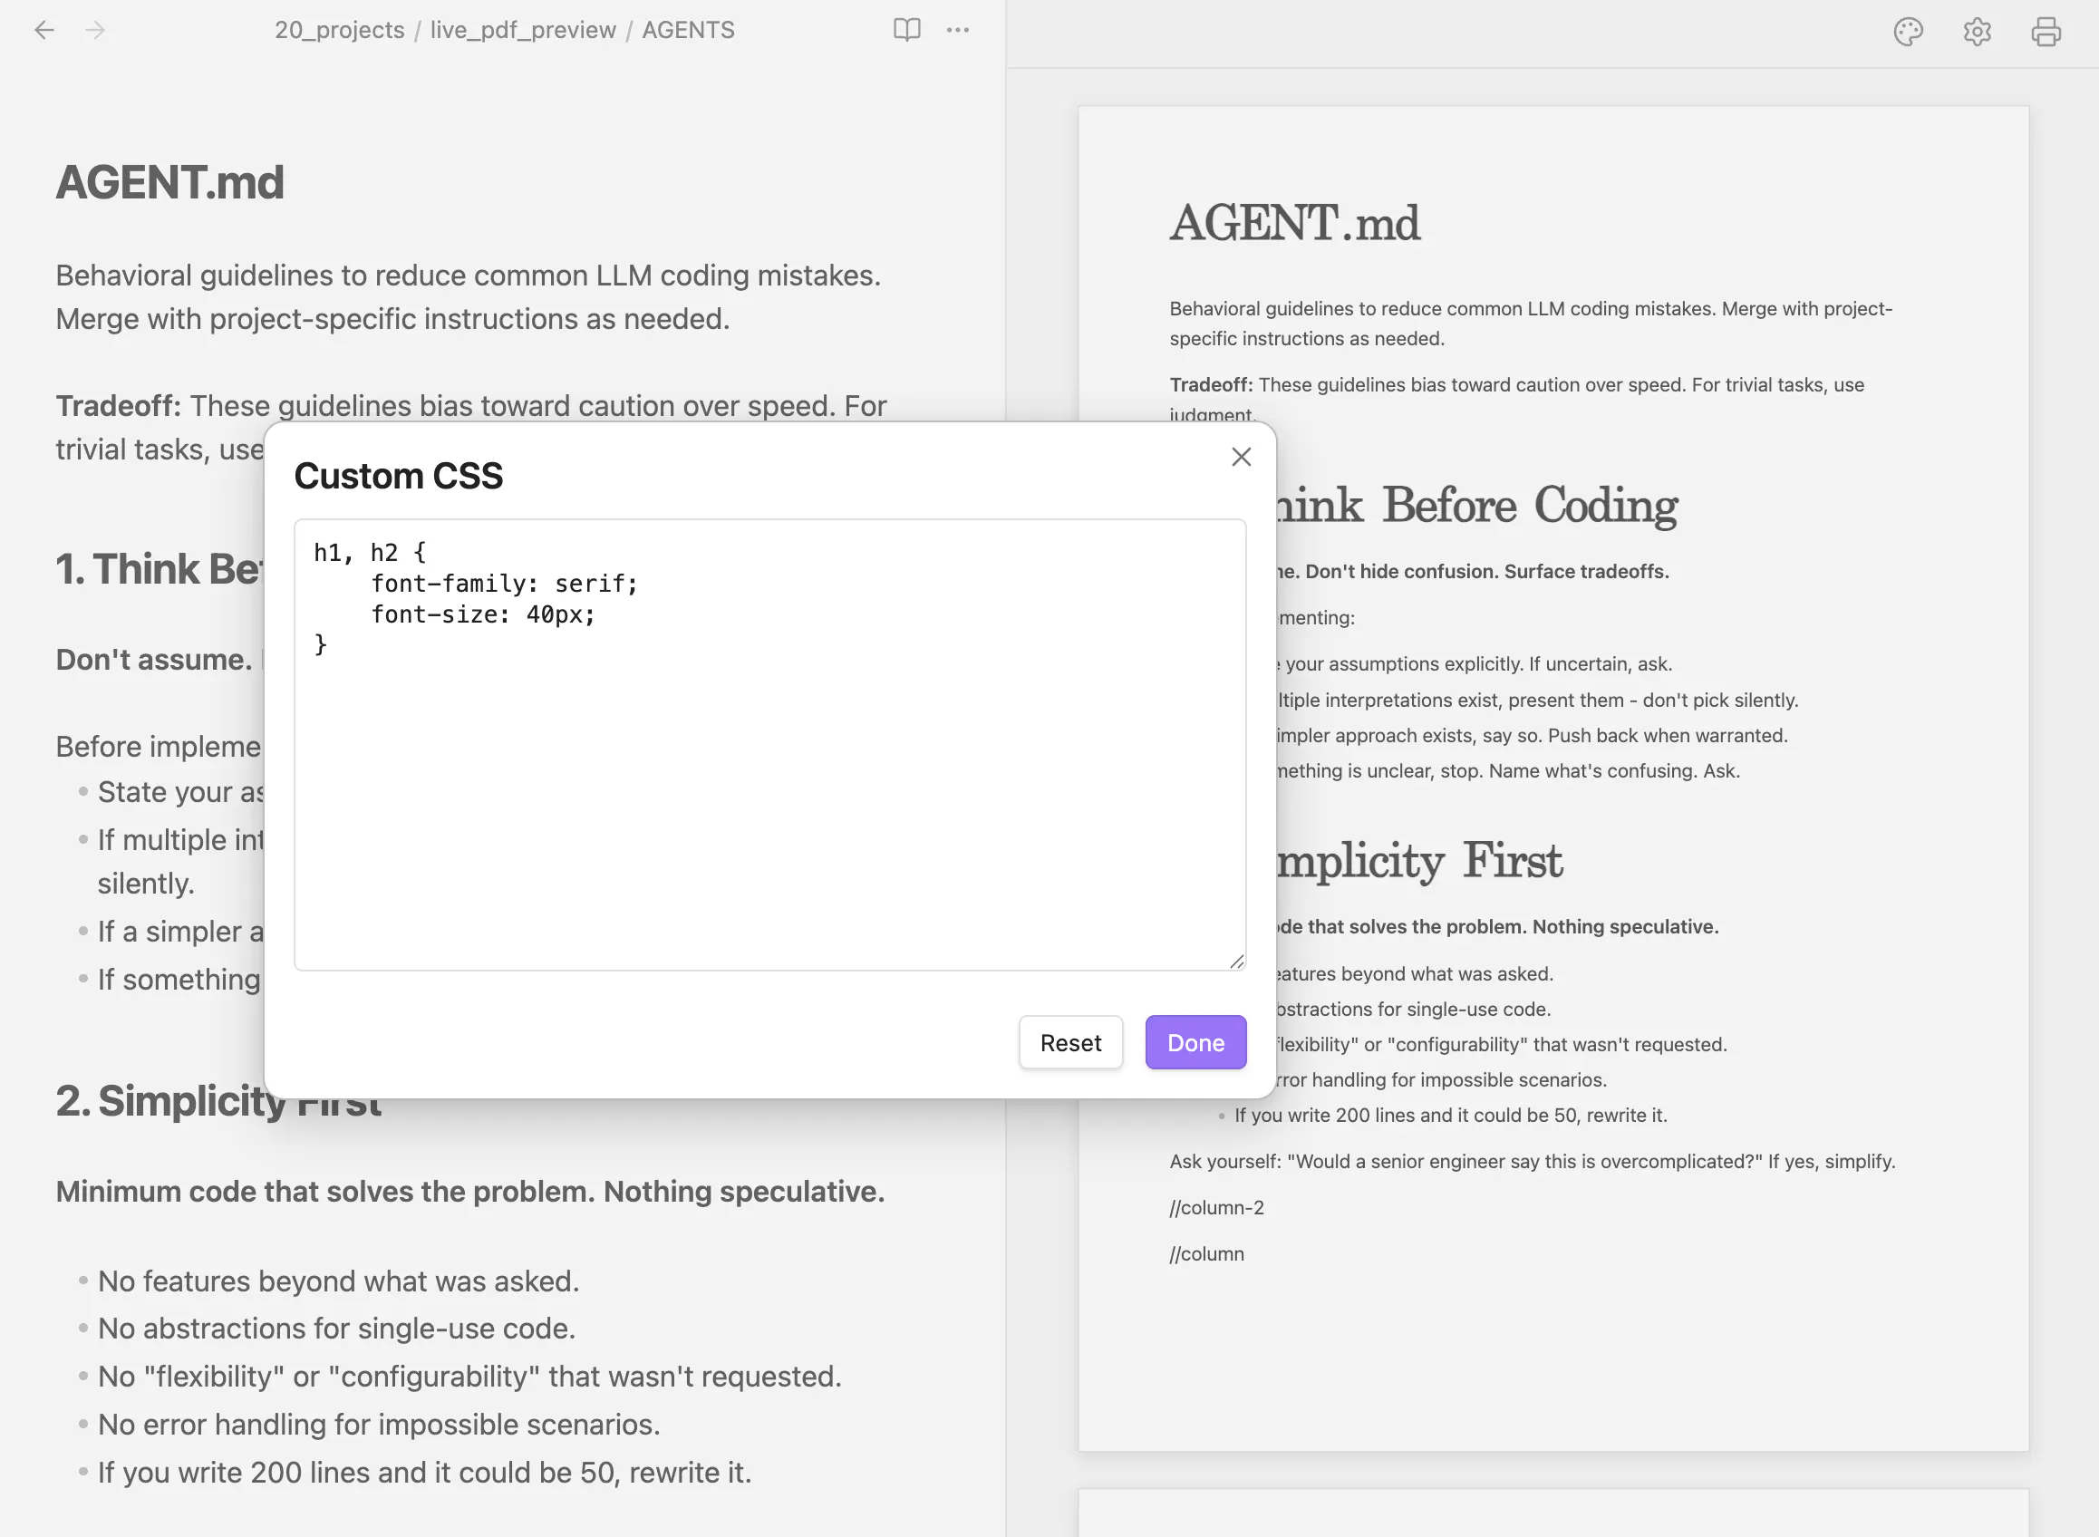Click the Reset button
This screenshot has height=1537, width=2099.
pyautogui.click(x=1070, y=1042)
